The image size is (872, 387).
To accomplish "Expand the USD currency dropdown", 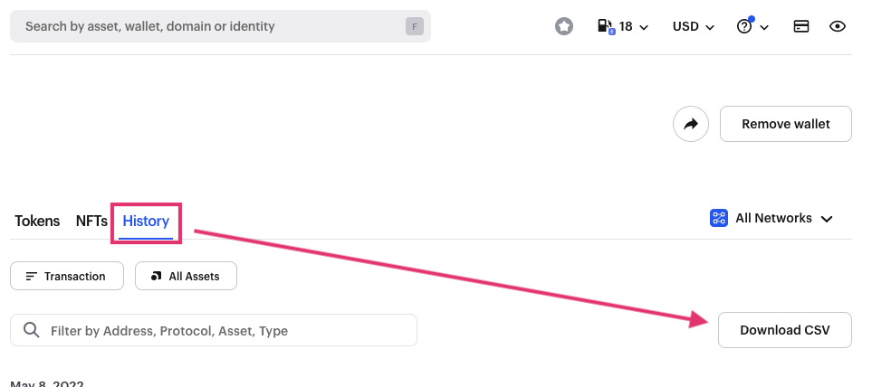I will click(693, 26).
